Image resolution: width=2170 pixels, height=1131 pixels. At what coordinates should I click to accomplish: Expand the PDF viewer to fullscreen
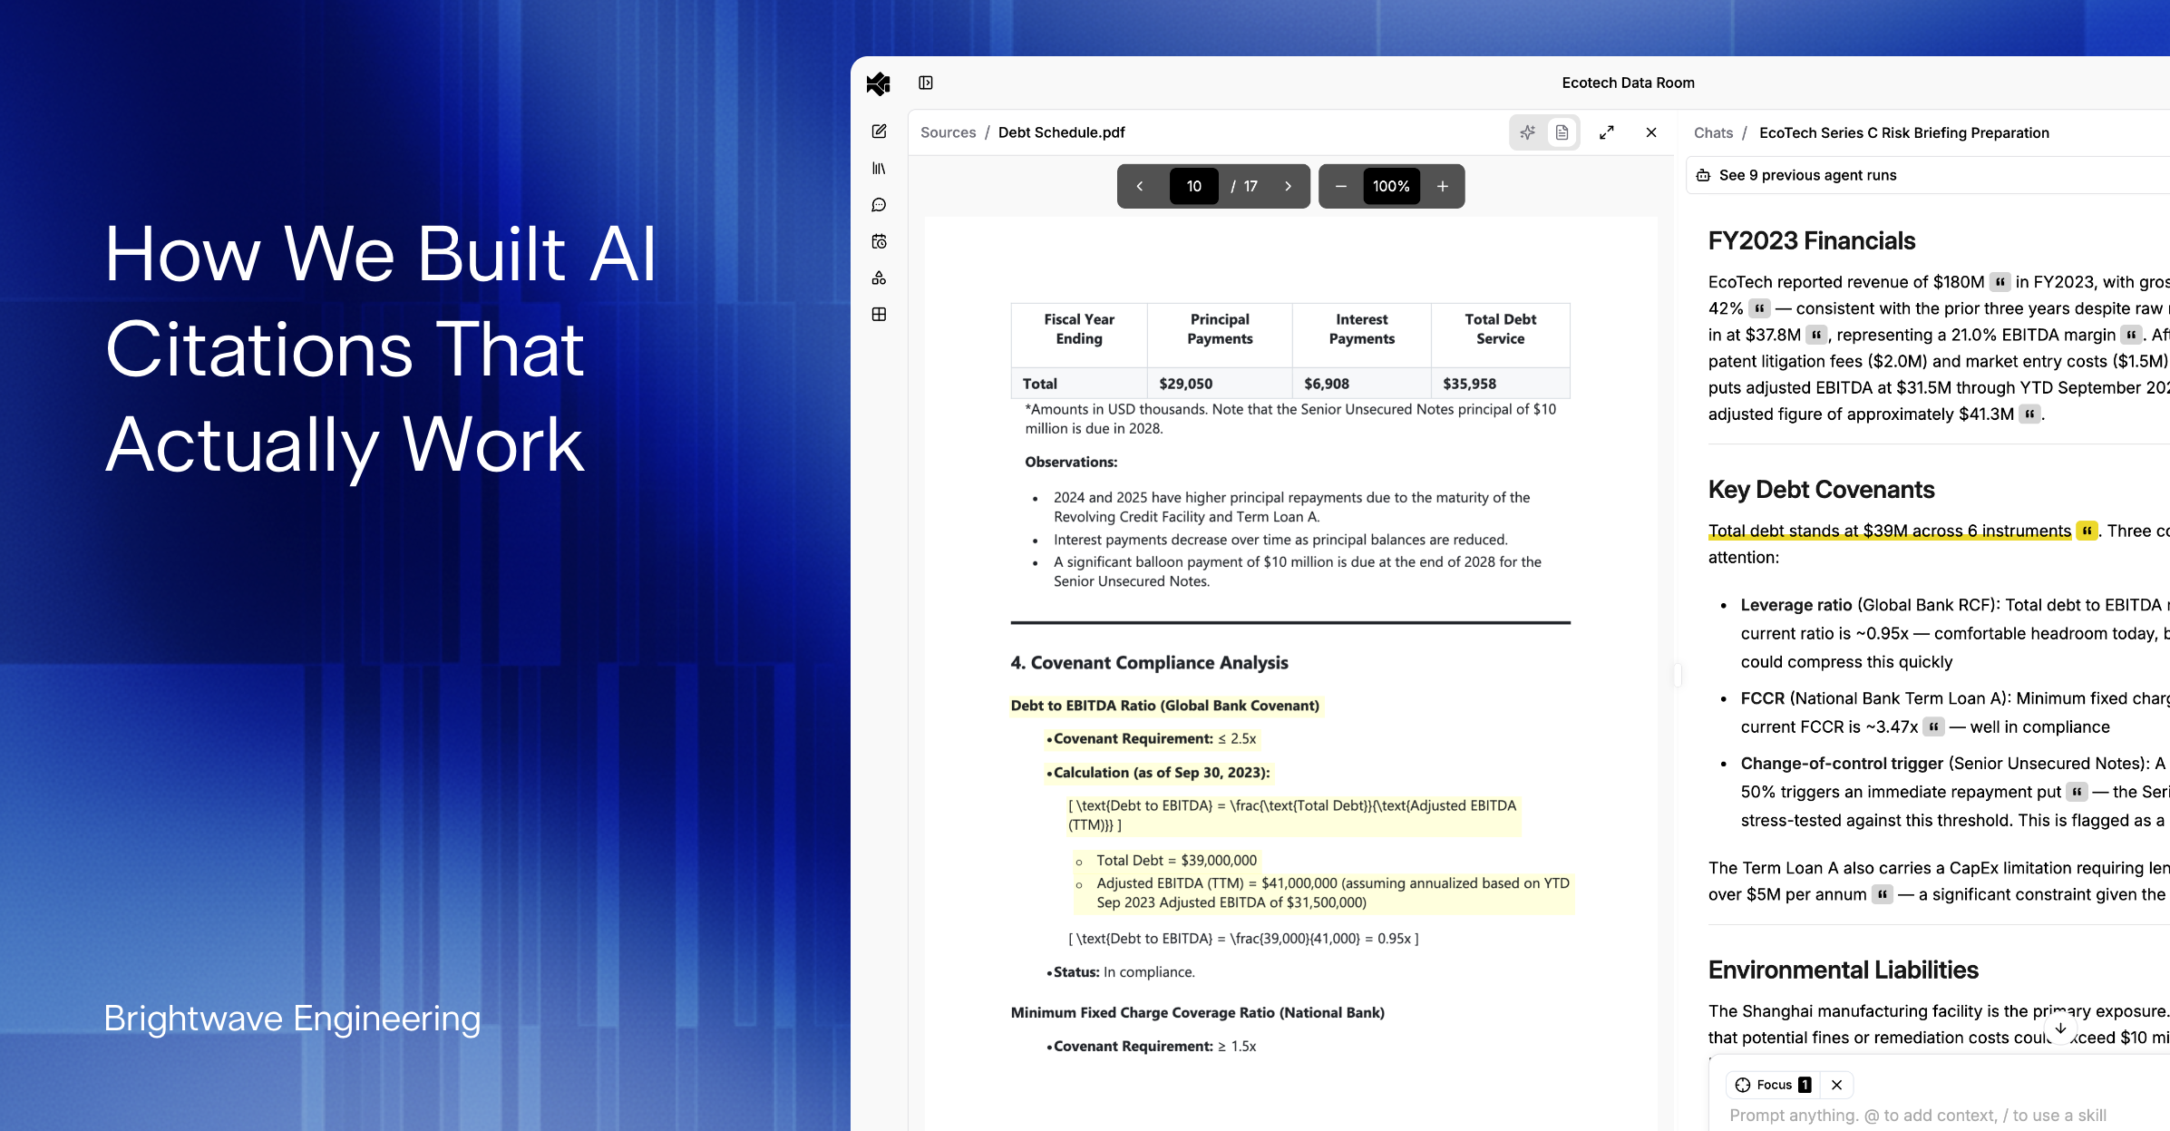(x=1606, y=132)
